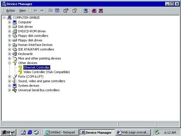Select the Keyboards label text
The height and width of the screenshot is (136, 181).
coord(25,54)
